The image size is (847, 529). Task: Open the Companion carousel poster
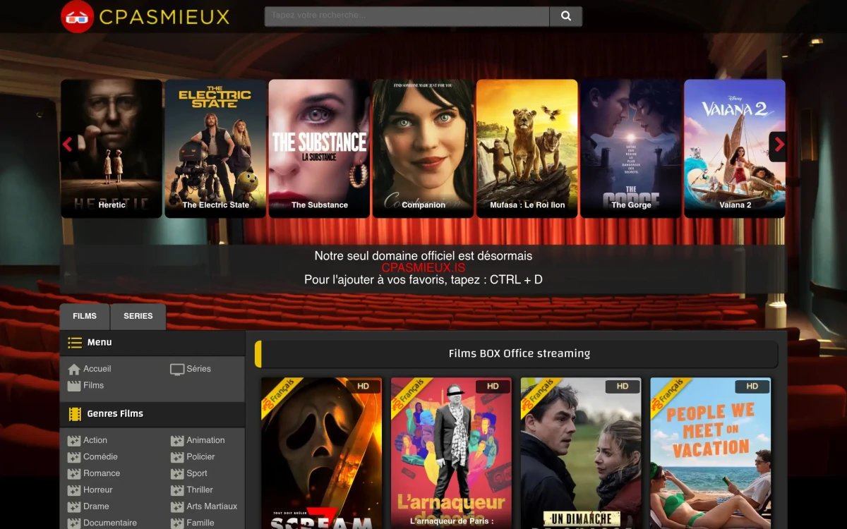423,148
